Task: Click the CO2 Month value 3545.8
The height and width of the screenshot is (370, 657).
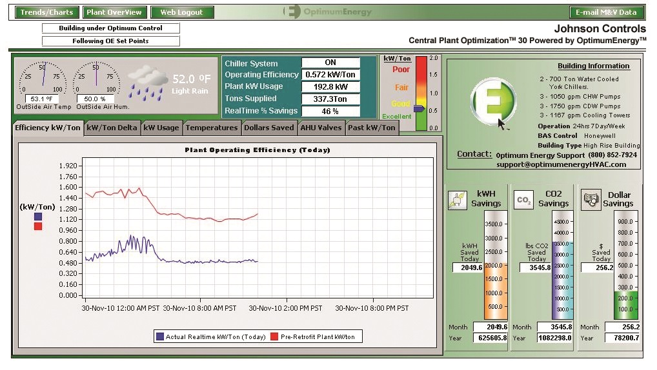Action: click(555, 327)
